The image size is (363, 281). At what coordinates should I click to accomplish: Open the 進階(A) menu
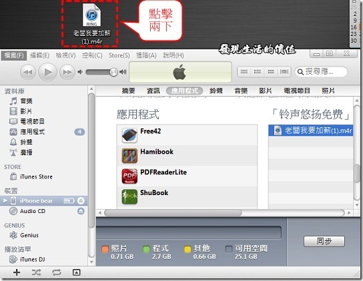tap(146, 55)
